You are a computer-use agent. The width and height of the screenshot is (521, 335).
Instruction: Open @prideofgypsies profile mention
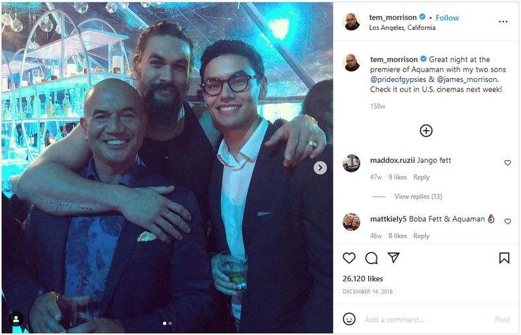[398, 79]
